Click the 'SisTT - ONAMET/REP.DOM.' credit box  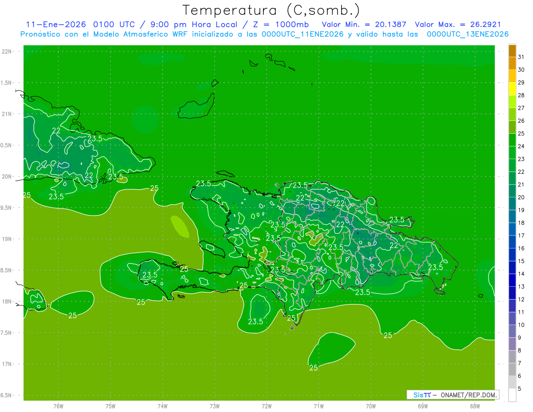pos(453,395)
